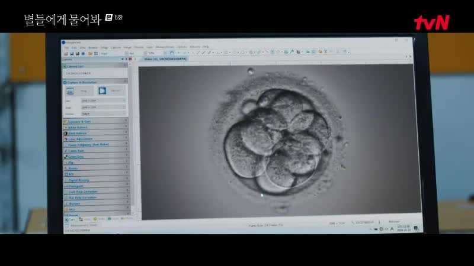Expand the Rotate panel
This screenshot has height=266, width=474.
coord(96,168)
